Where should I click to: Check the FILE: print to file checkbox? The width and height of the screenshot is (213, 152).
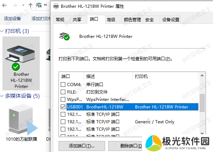click(63, 92)
